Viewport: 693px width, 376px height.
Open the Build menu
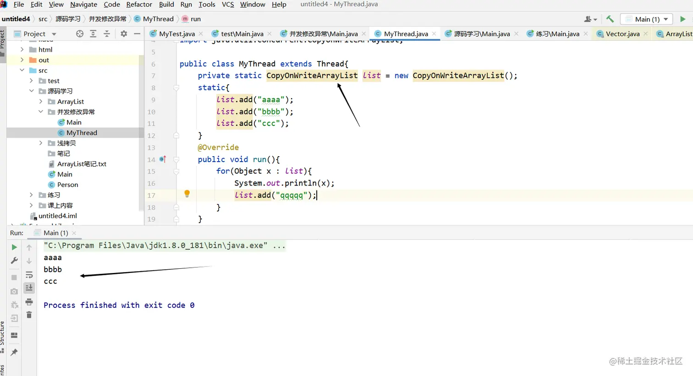click(x=166, y=4)
